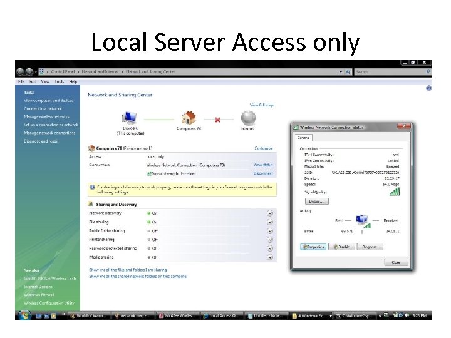The image size is (451, 338).
Task: Click the View full map link
Action: tap(261, 105)
